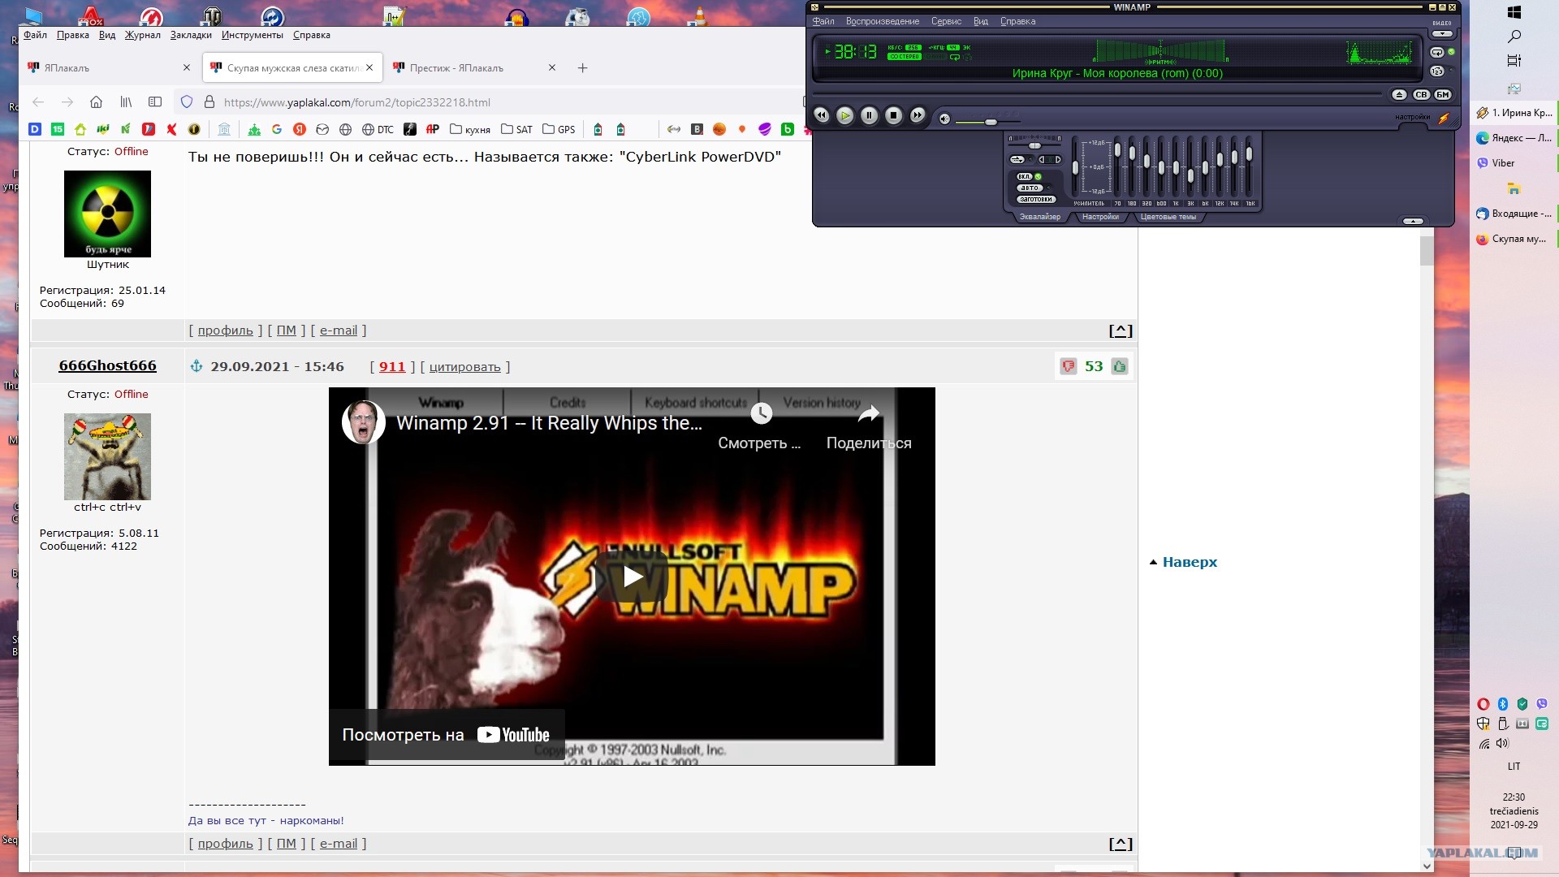Mute Winamp using the speaker icon
The width and height of the screenshot is (1559, 877).
tap(944, 119)
